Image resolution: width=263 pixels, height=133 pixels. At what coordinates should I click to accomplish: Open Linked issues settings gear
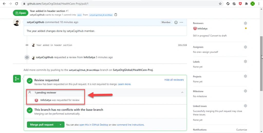point(245,106)
